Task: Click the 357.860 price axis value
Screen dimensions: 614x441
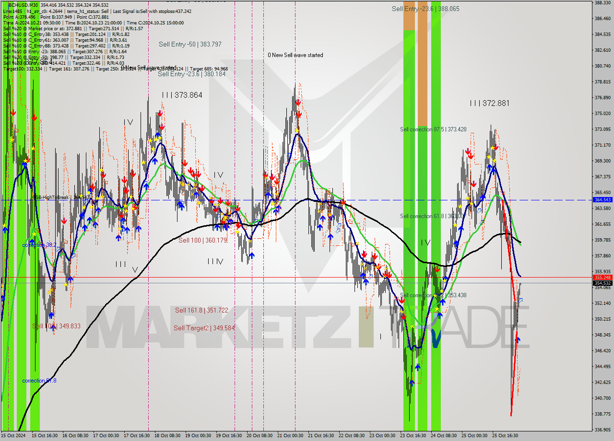Action: 602,256
